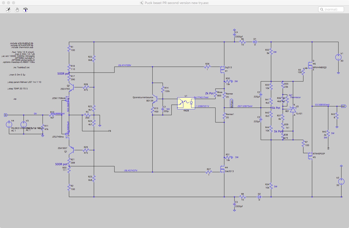349x228 pixels.
Task: Select the U1 4N28 optocoupler symbol
Action: (186, 103)
